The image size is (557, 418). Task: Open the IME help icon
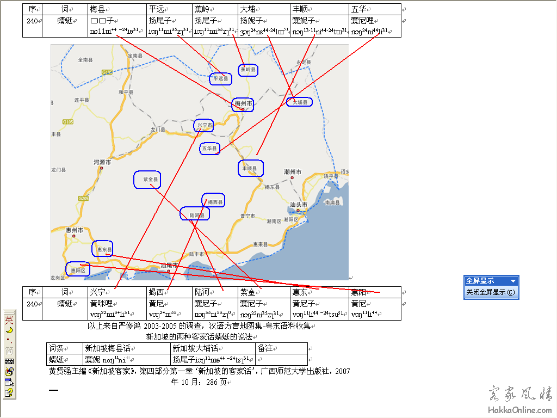point(9,392)
